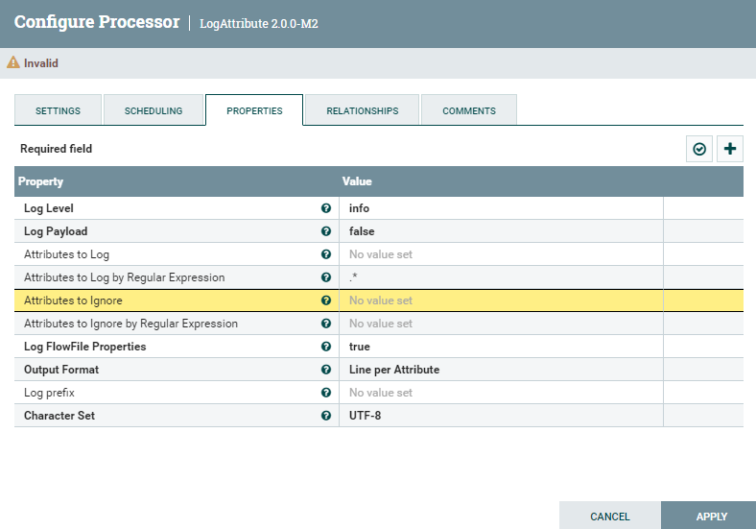Select the Character Set property name
The image size is (756, 529).
pyautogui.click(x=59, y=416)
